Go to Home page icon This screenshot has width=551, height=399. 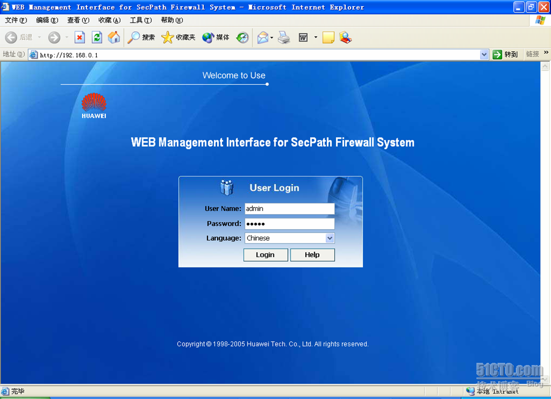point(114,37)
